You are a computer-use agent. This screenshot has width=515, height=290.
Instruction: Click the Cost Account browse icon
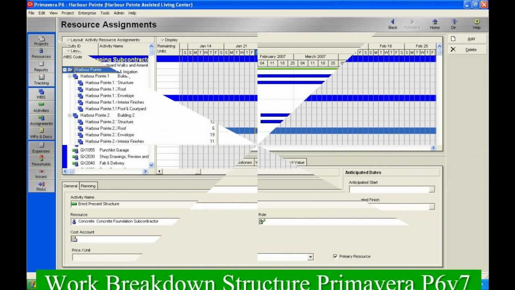[x=74, y=239]
